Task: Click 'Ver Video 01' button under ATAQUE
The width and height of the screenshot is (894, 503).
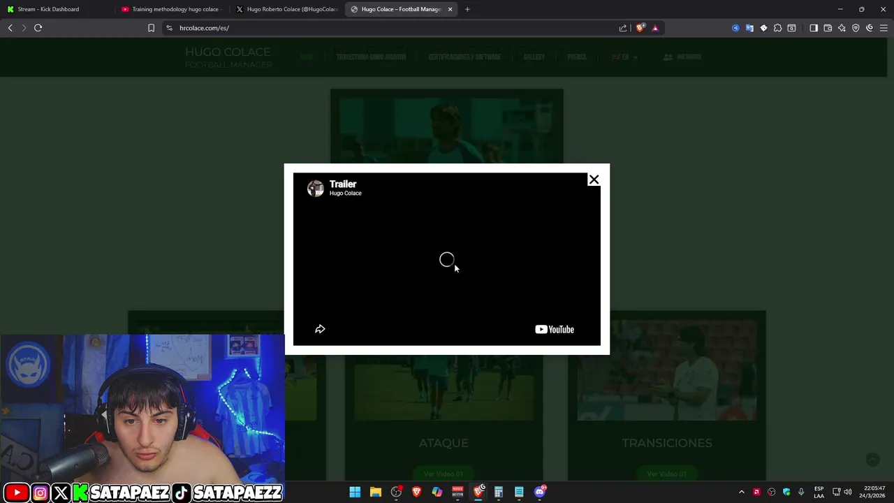Action: tap(444, 474)
